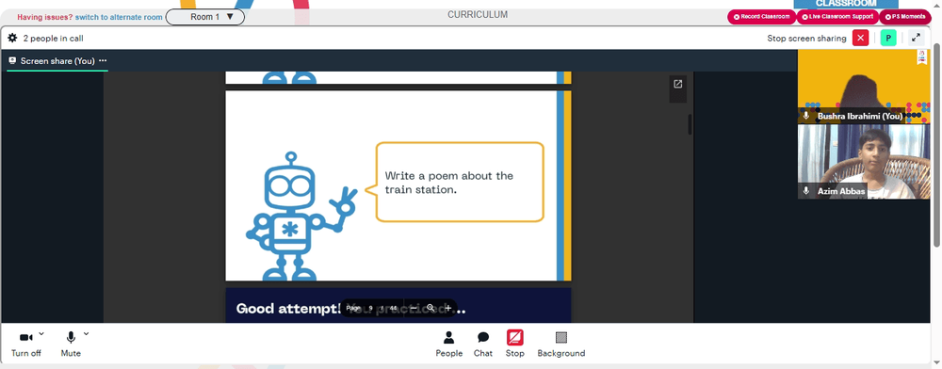Click the CLASSROOM tab at top right
The height and width of the screenshot is (369, 942).
pos(845,4)
